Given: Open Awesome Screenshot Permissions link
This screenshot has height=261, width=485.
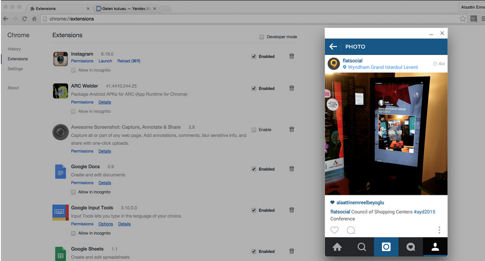Looking at the screenshot, I should coord(82,151).
